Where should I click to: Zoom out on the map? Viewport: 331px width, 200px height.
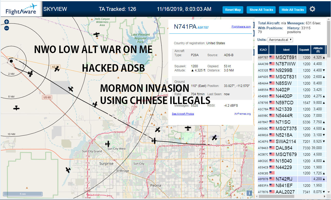pyautogui.click(x=7, y=28)
